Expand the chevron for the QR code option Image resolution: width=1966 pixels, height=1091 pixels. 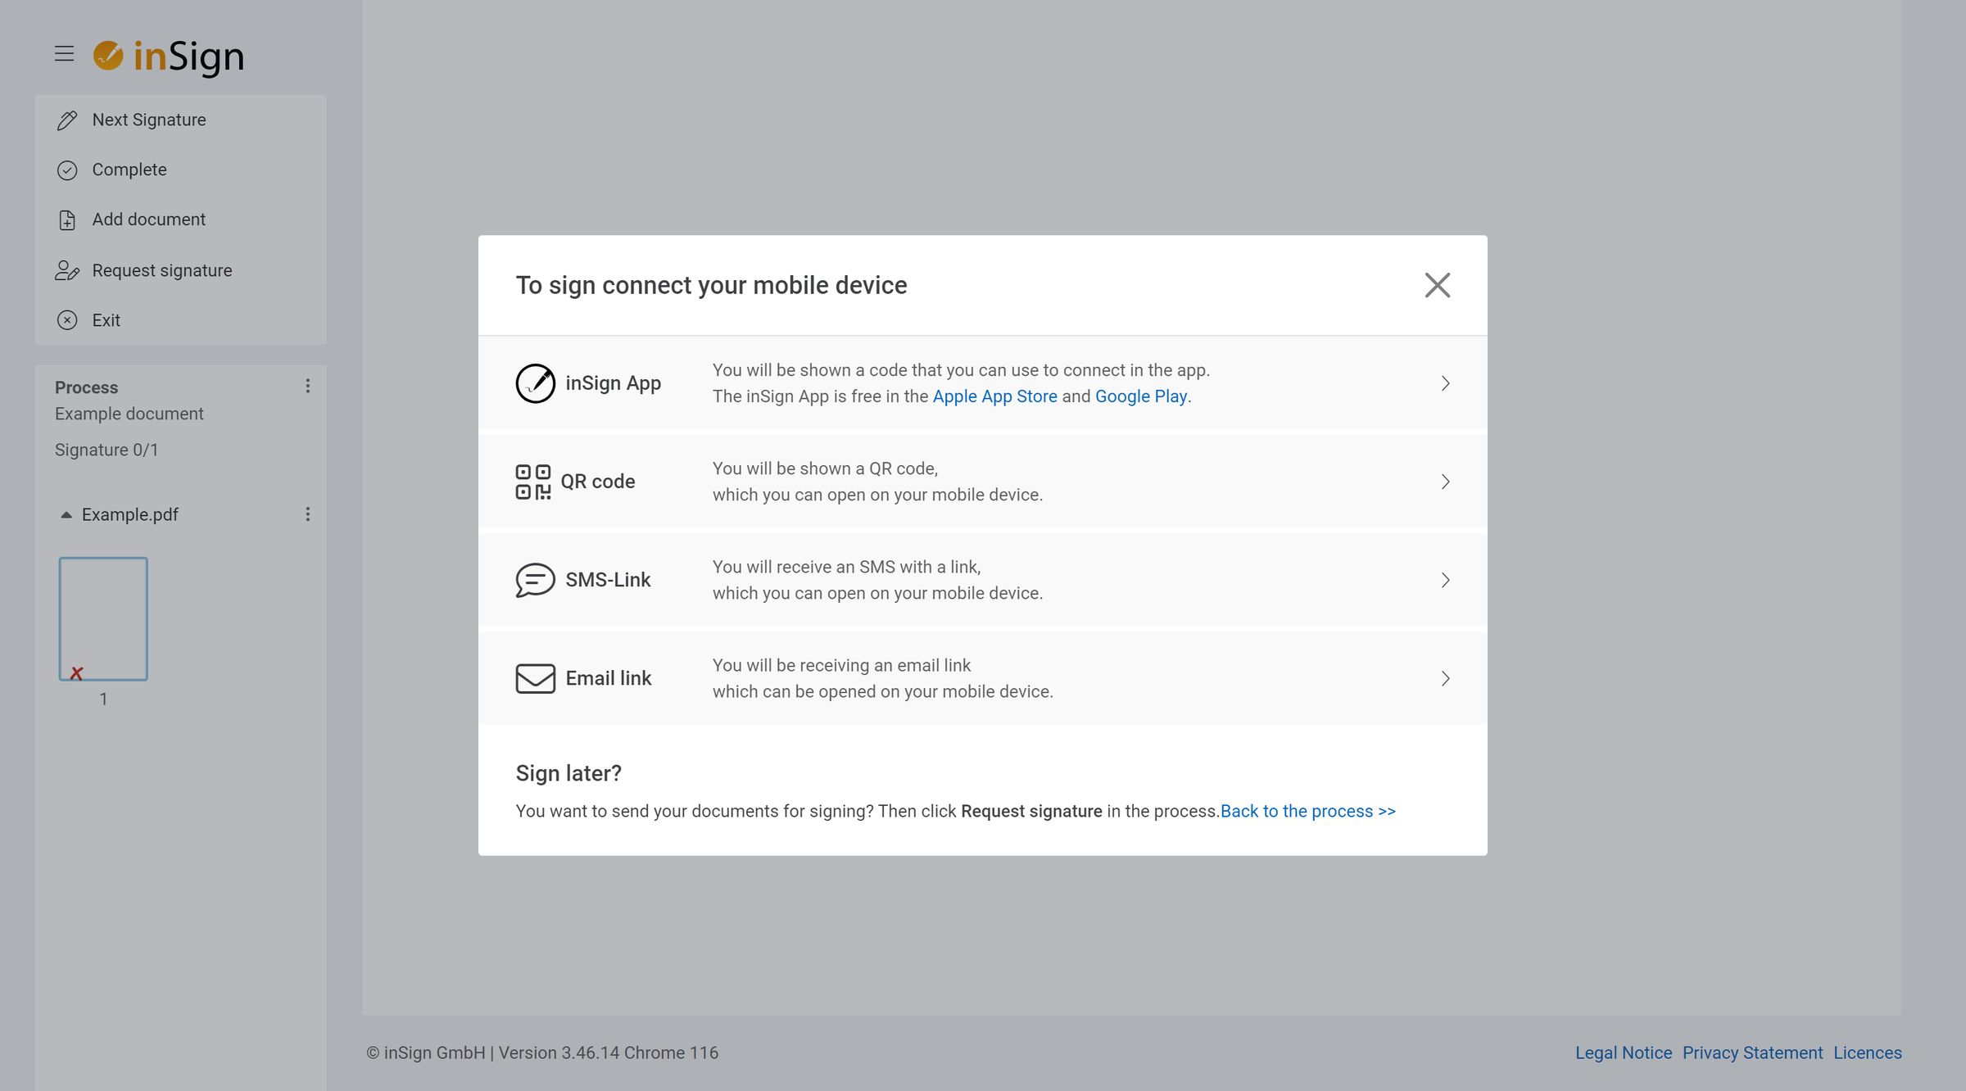[1446, 482]
